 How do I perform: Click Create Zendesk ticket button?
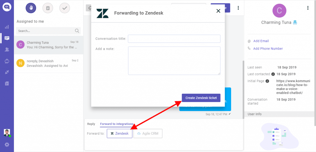(x=201, y=98)
